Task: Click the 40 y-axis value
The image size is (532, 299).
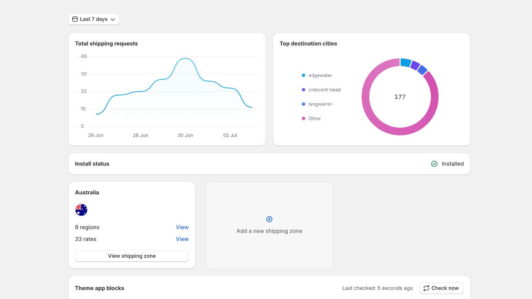Action: click(x=84, y=56)
